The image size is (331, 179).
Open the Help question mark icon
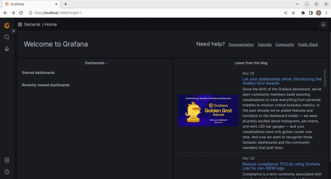(7, 172)
